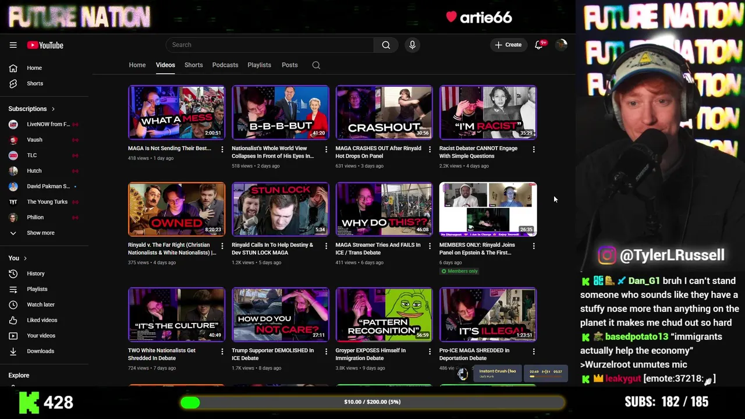Open the channel Playlists tab
This screenshot has width=745, height=419.
click(259, 65)
